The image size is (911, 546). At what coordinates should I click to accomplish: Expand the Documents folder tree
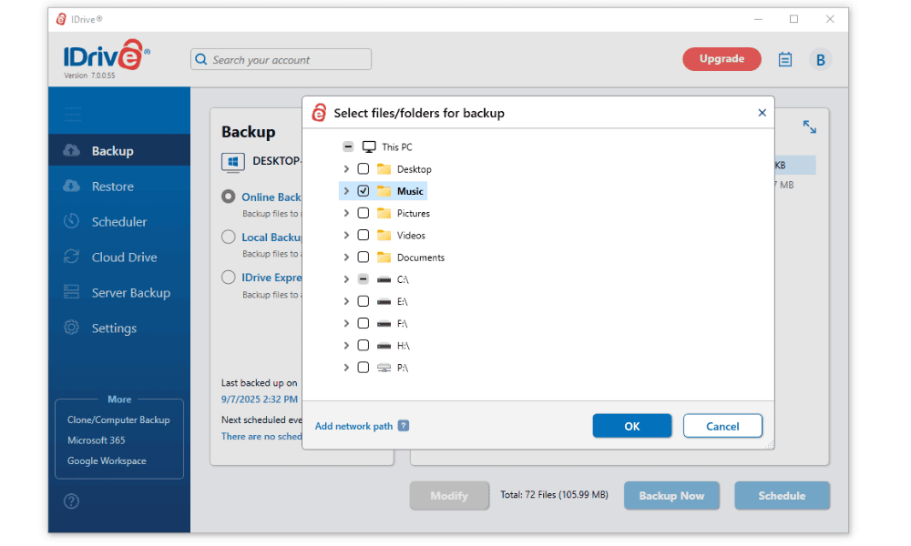pos(346,258)
